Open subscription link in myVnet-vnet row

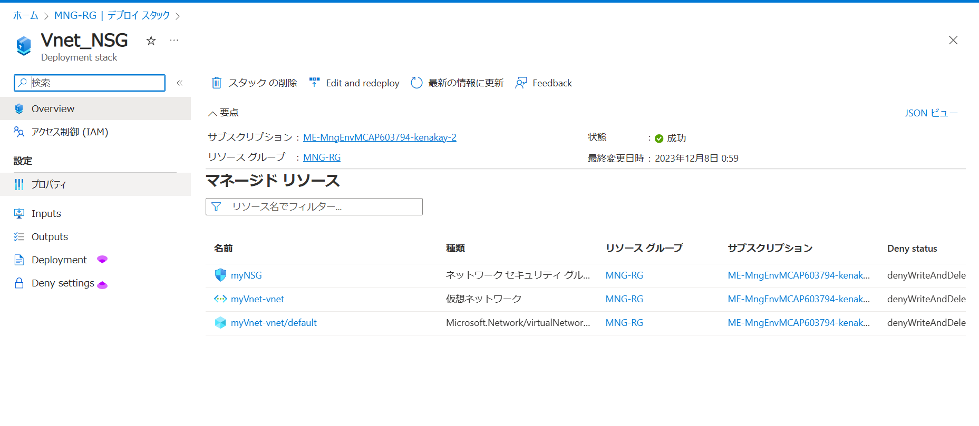(799, 299)
